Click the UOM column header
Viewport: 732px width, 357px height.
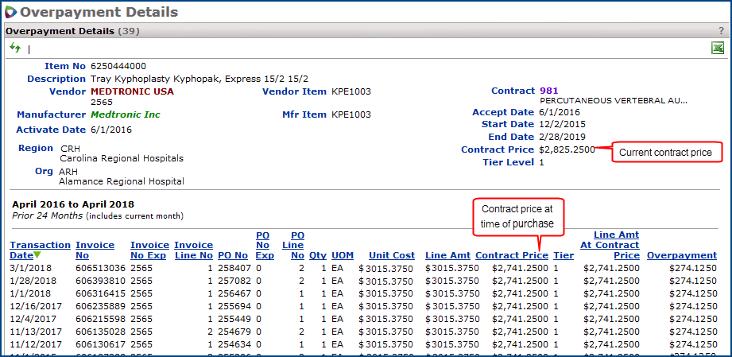[x=342, y=255]
